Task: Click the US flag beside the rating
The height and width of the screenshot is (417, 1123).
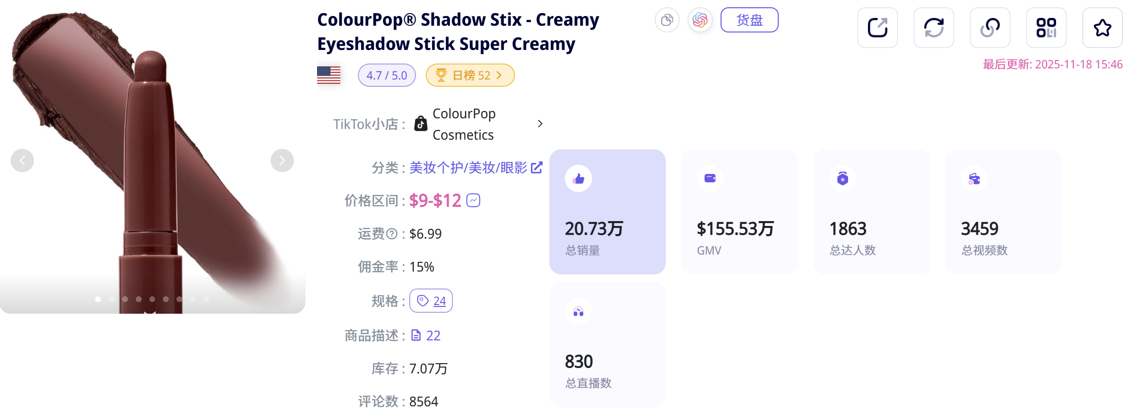Action: [329, 75]
